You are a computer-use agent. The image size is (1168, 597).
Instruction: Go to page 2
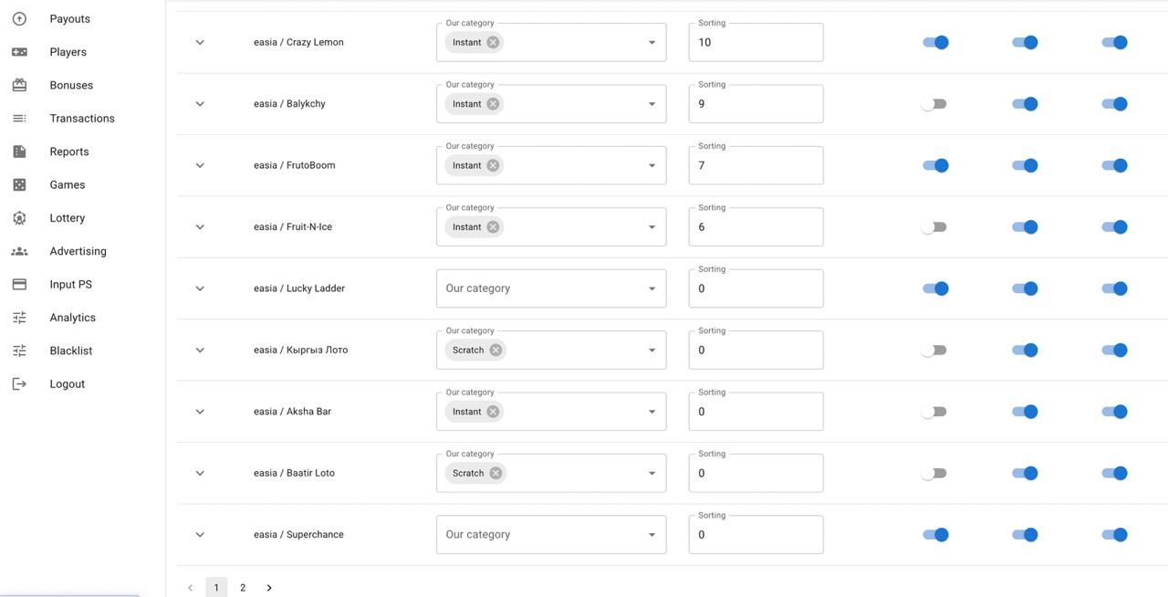[x=243, y=588]
